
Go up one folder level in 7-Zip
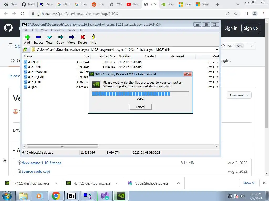(25, 49)
